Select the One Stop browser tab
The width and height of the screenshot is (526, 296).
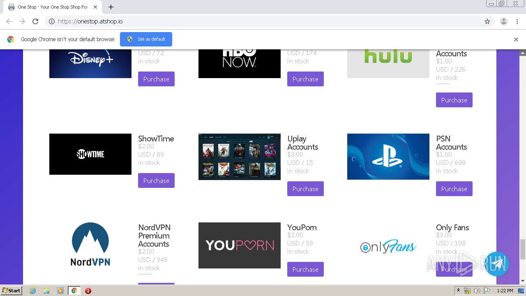pyautogui.click(x=51, y=7)
